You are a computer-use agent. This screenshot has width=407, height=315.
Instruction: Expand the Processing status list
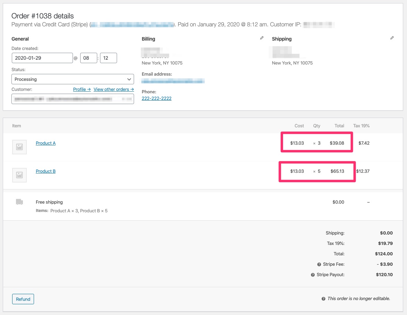pyautogui.click(x=73, y=79)
